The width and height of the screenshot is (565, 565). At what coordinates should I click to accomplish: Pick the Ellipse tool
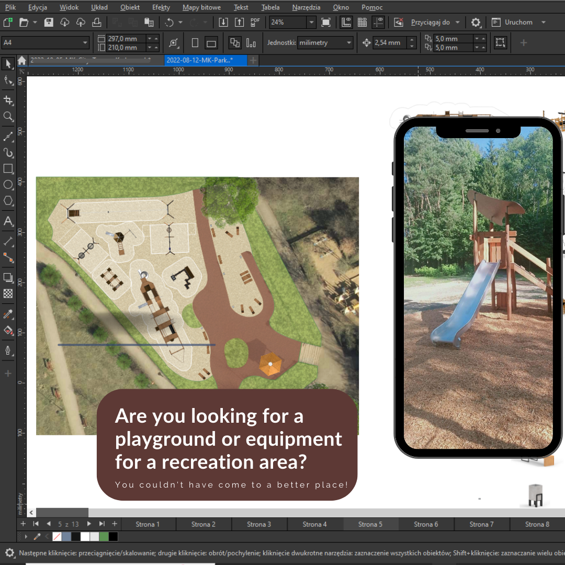[8, 185]
